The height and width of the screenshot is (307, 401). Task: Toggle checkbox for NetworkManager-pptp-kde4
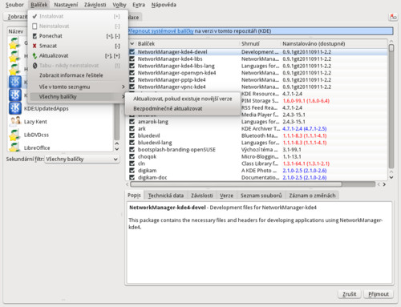point(132,79)
